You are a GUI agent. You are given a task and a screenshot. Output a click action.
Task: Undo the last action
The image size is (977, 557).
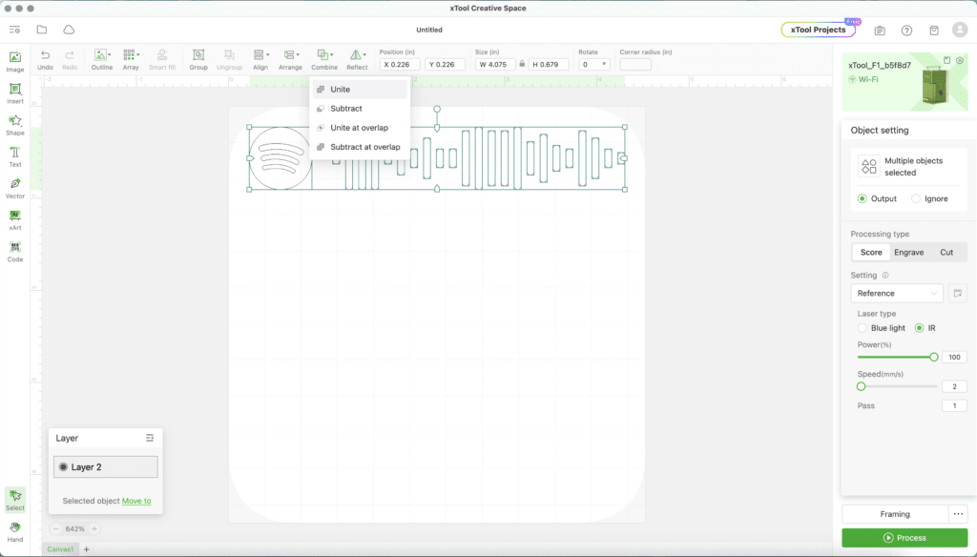pyautogui.click(x=45, y=60)
